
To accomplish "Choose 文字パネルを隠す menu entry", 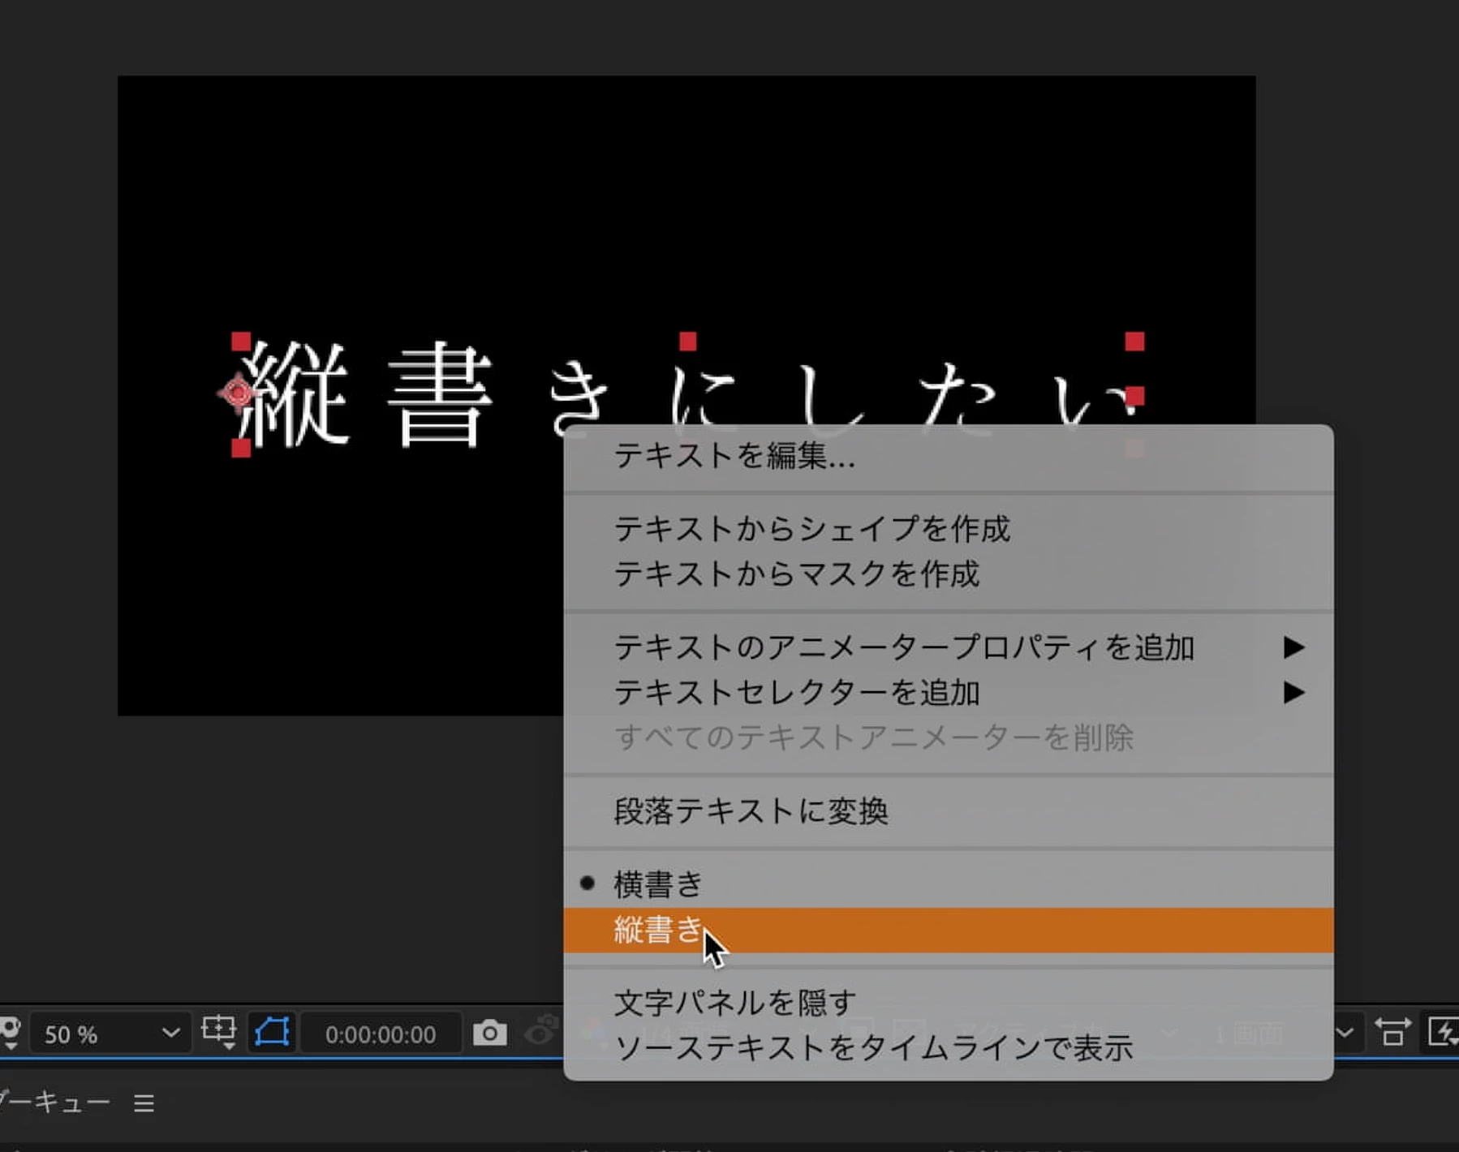I will tap(948, 1003).
